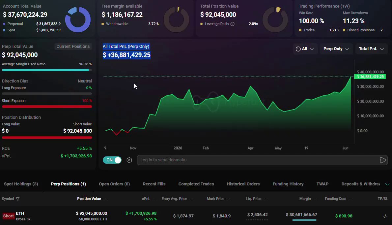392x225 pixels.
Task: Click the Symbol column filter funnel icon
Action: point(17,199)
